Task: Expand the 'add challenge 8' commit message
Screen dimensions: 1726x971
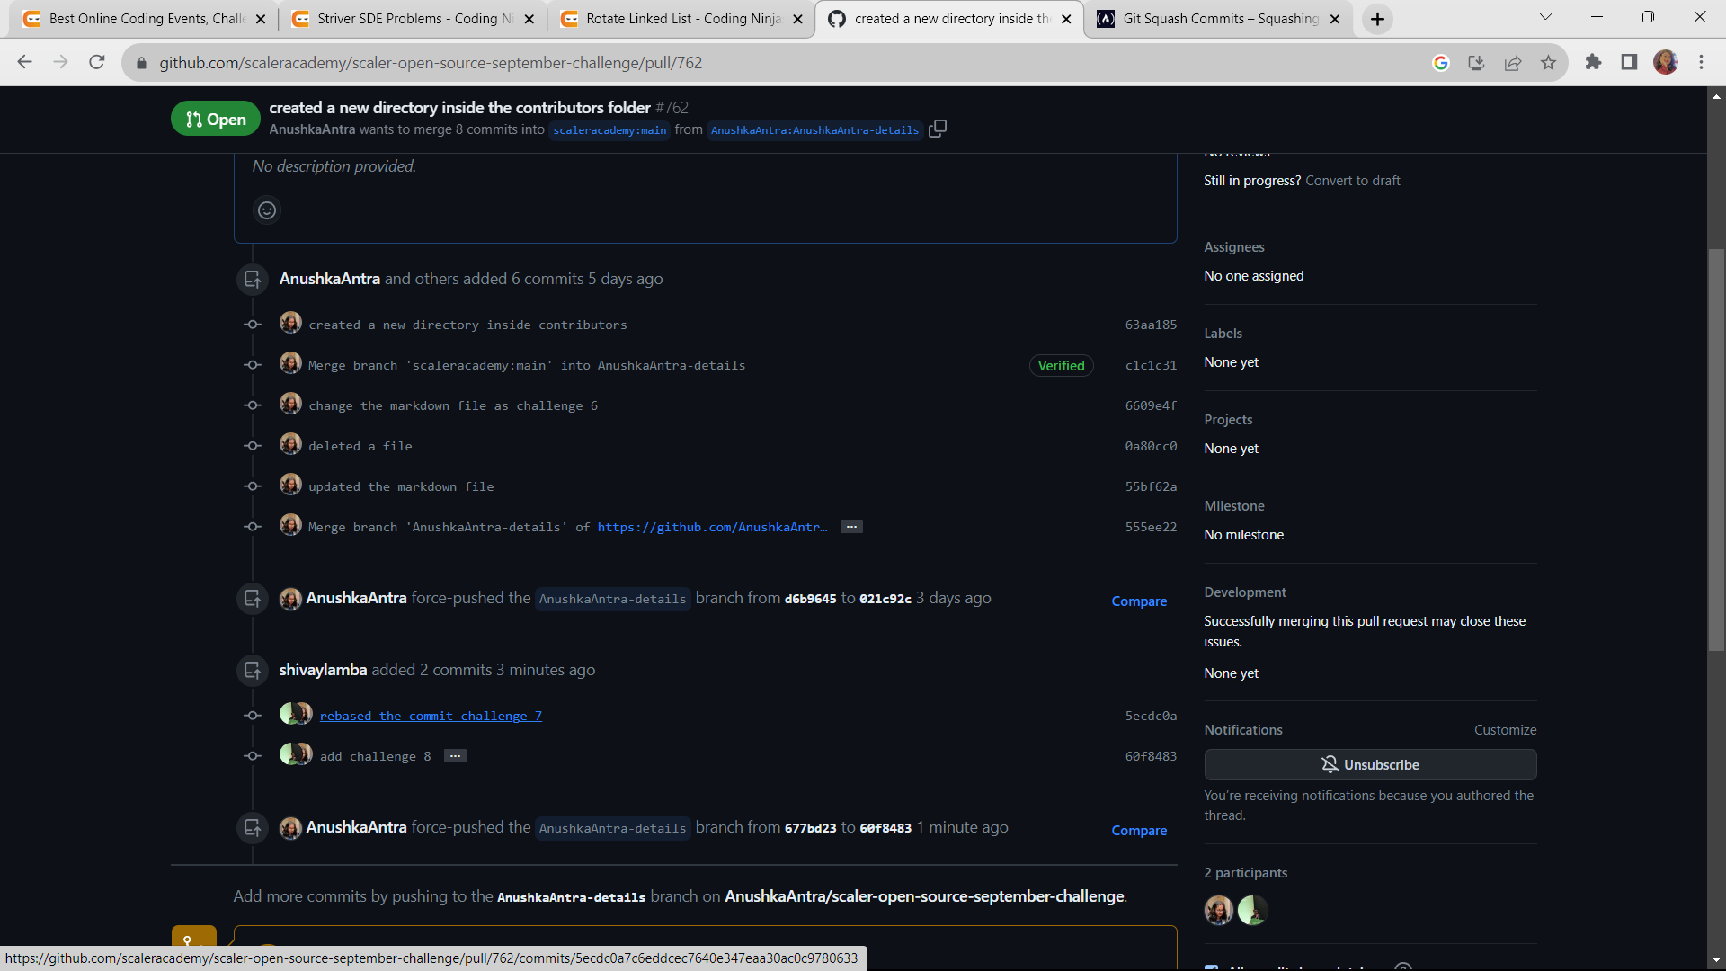Action: pyautogui.click(x=454, y=756)
